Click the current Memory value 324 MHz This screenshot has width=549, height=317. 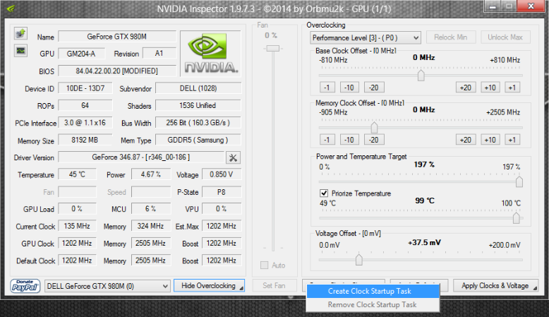pyautogui.click(x=151, y=226)
